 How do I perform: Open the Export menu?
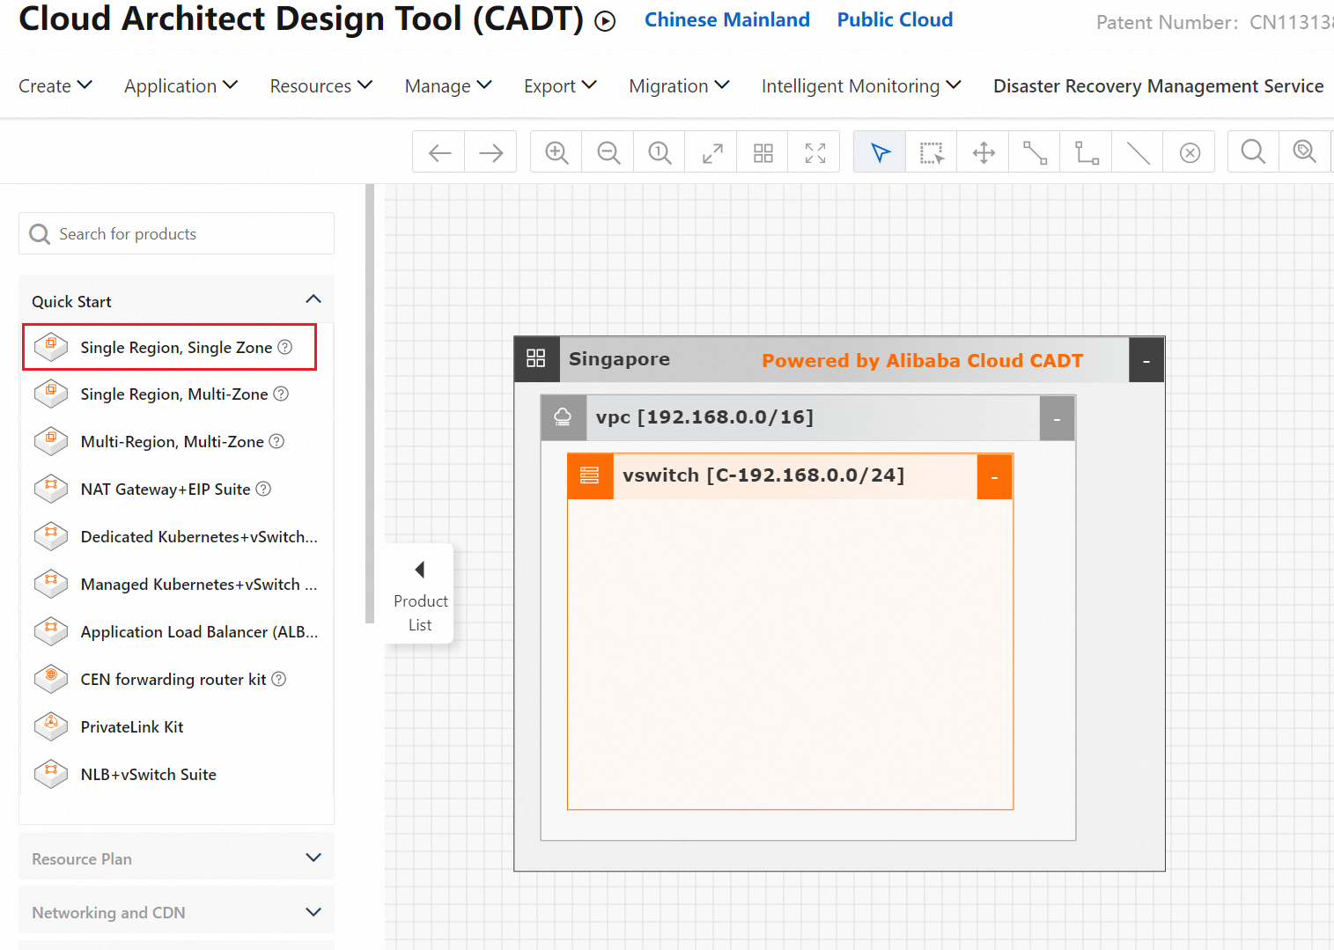pyautogui.click(x=561, y=86)
